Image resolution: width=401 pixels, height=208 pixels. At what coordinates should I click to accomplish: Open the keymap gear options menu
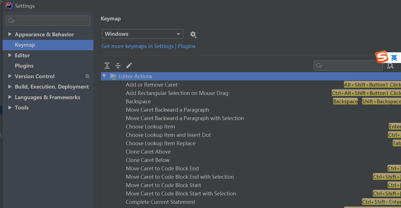[x=193, y=34]
